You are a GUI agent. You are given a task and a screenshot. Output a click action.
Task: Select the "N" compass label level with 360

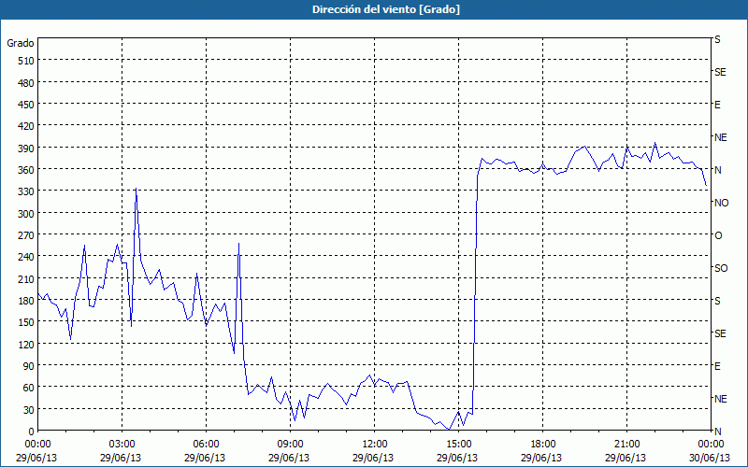(x=717, y=170)
